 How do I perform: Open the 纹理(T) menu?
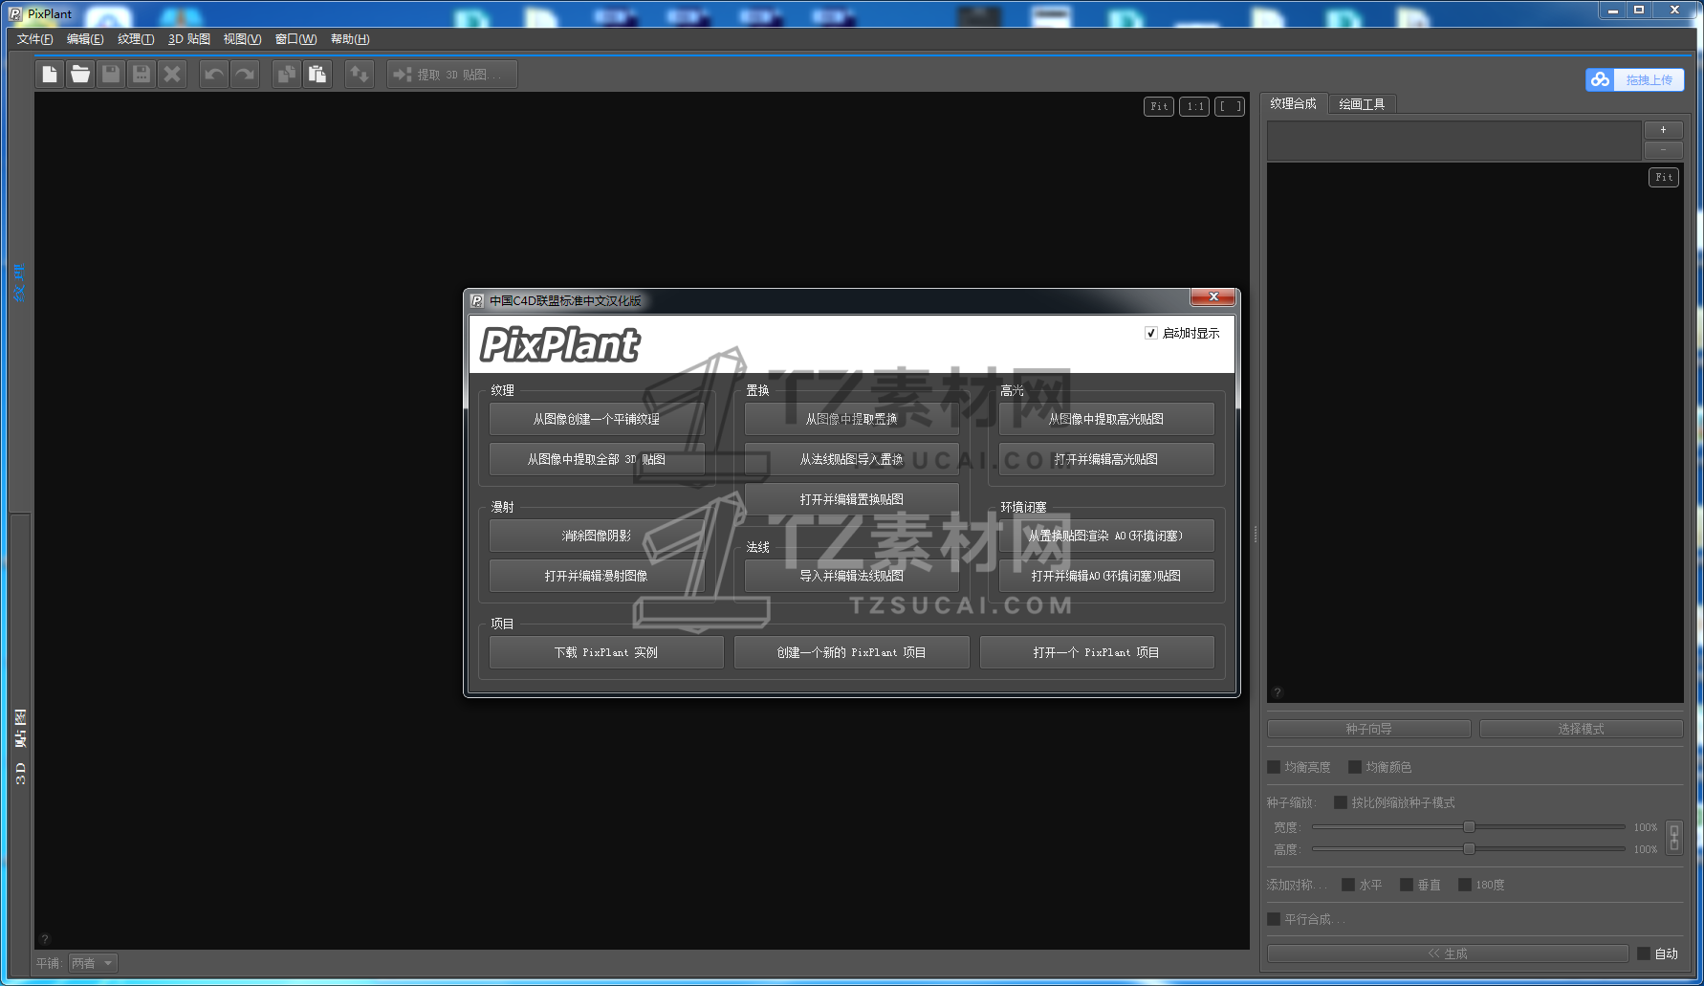pyautogui.click(x=136, y=39)
